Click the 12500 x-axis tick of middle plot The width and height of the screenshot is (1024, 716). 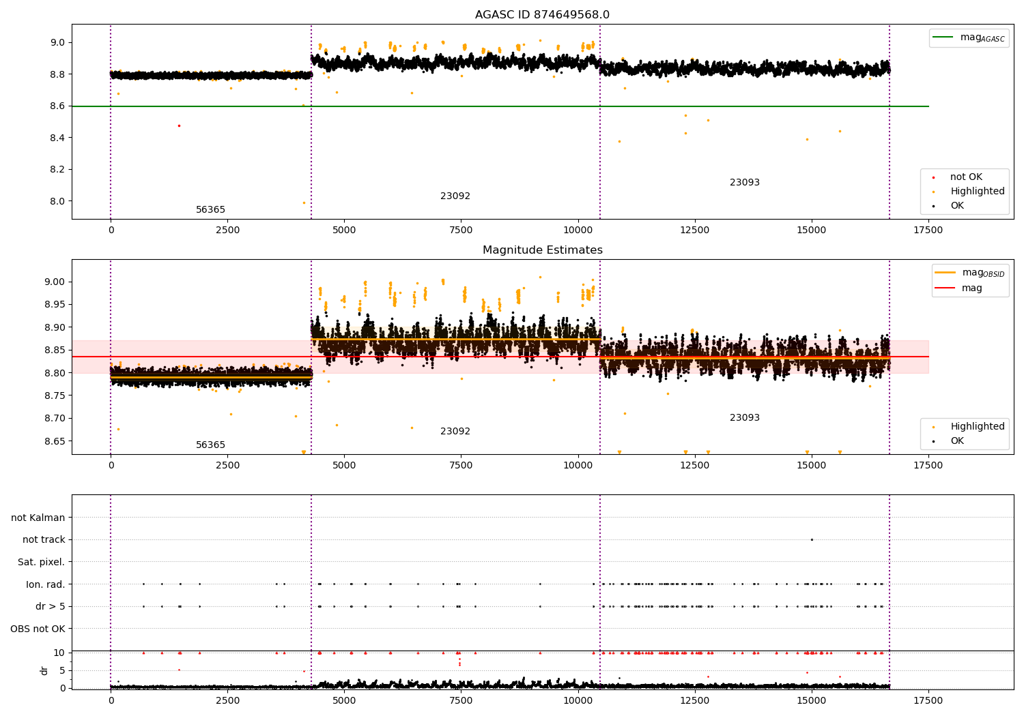[x=695, y=465]
